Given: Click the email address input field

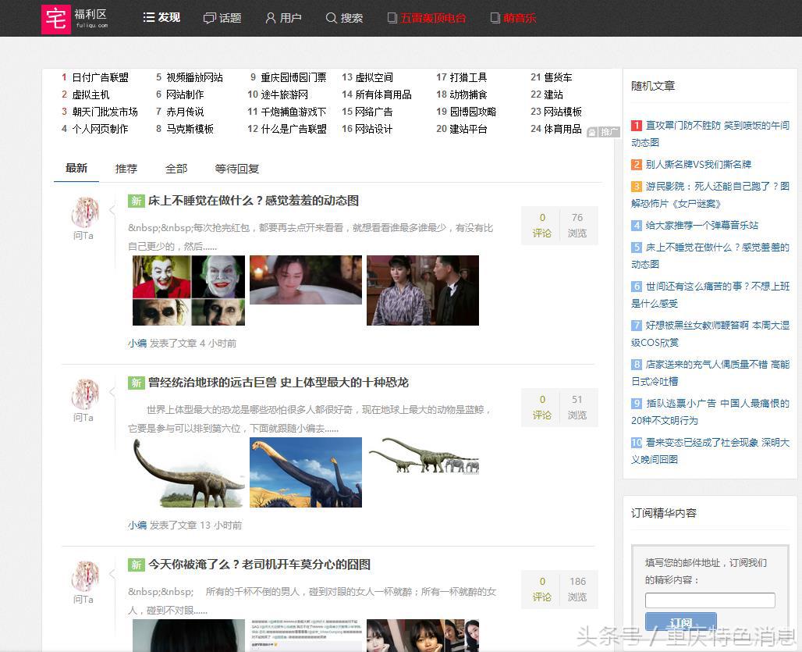Looking at the screenshot, I should (x=709, y=600).
